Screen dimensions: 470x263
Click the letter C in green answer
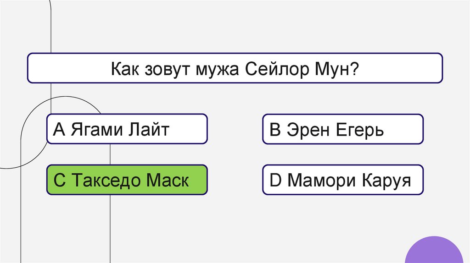click(x=59, y=181)
